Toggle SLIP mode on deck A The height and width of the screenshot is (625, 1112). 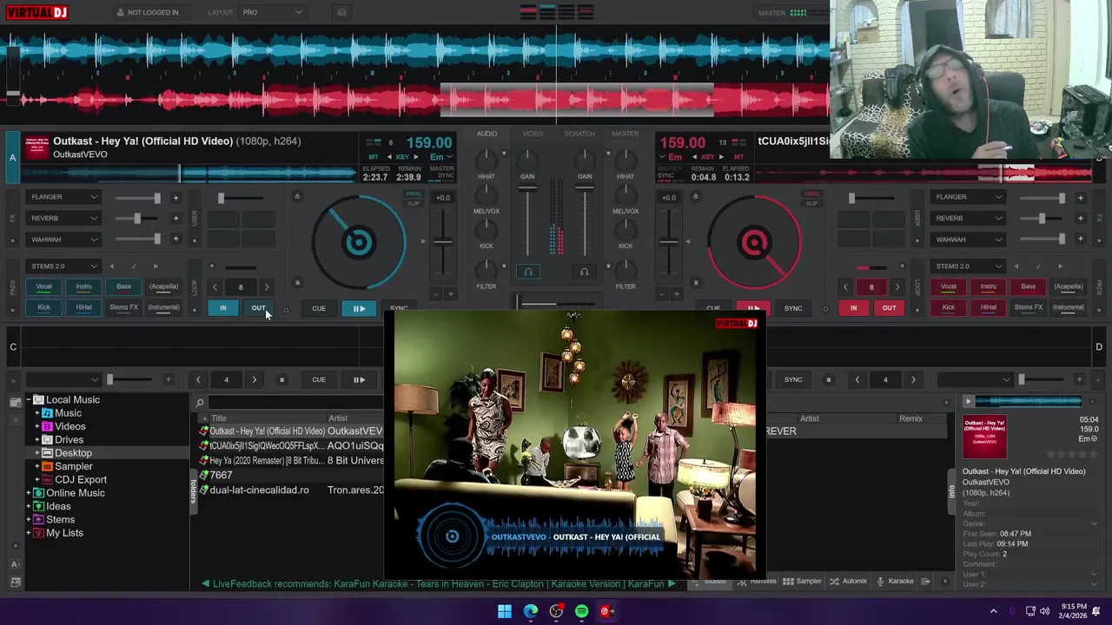point(414,204)
